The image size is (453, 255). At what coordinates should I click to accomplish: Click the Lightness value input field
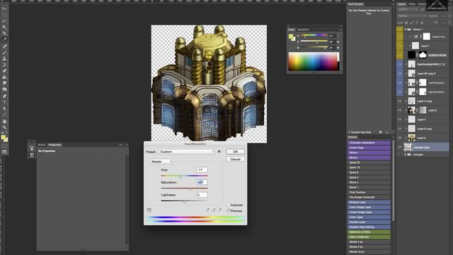pyautogui.click(x=201, y=195)
